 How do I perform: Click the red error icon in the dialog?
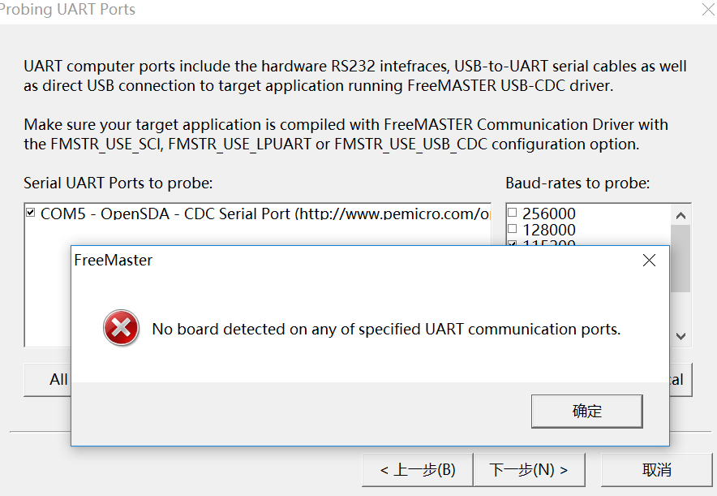coord(121,329)
